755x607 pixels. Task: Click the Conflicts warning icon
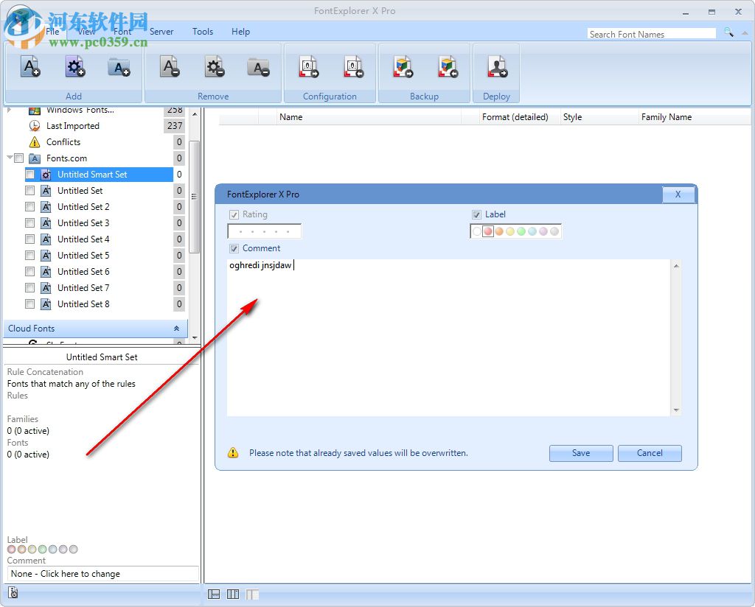pyautogui.click(x=35, y=142)
